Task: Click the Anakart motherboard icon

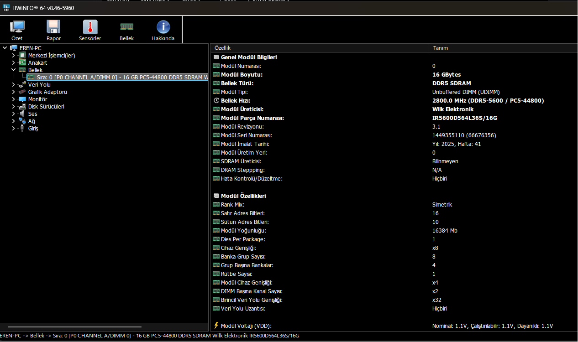Action: [x=22, y=62]
